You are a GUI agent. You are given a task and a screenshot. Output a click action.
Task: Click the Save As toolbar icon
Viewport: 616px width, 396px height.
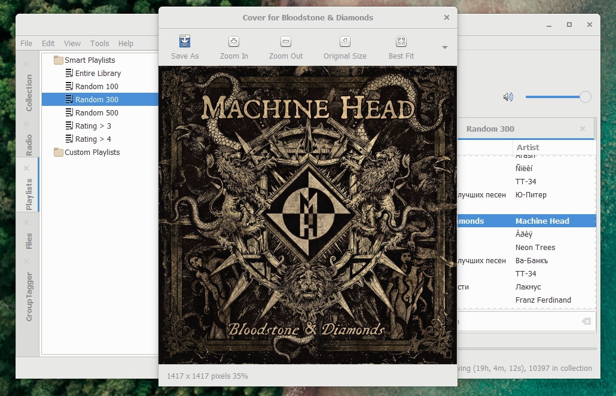(x=185, y=41)
